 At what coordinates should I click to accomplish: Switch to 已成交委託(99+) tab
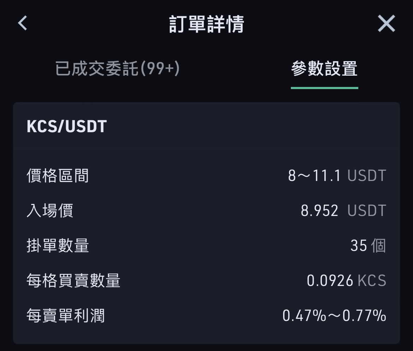118,69
